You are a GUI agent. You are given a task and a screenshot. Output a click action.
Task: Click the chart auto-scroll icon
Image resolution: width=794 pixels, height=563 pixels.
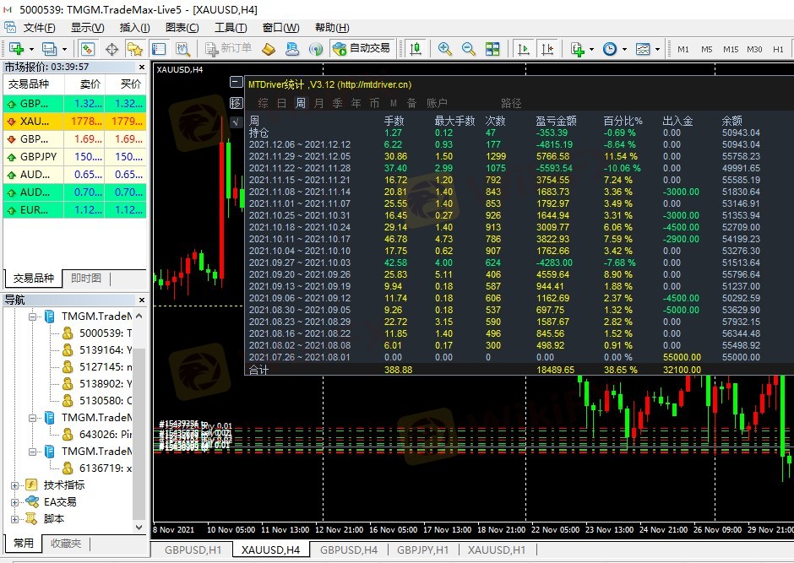(524, 49)
